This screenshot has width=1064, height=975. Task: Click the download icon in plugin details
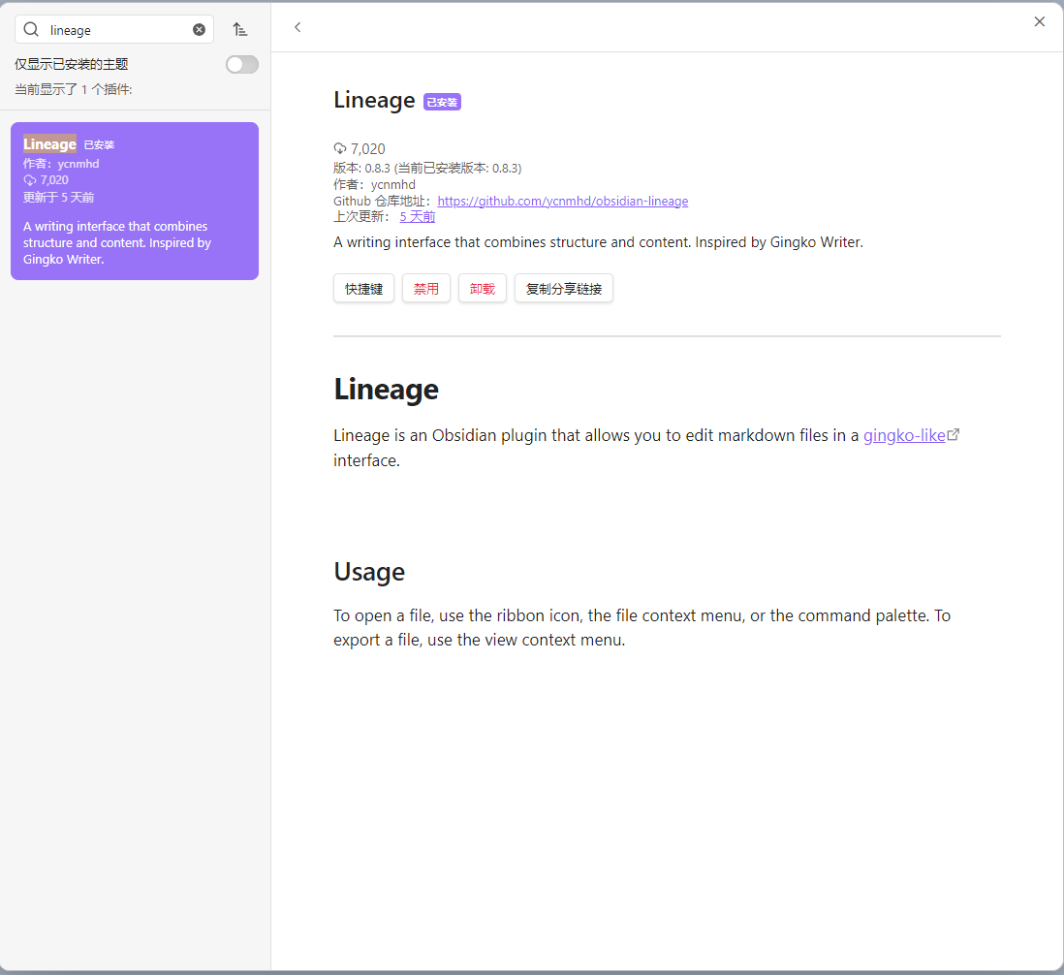click(x=340, y=148)
